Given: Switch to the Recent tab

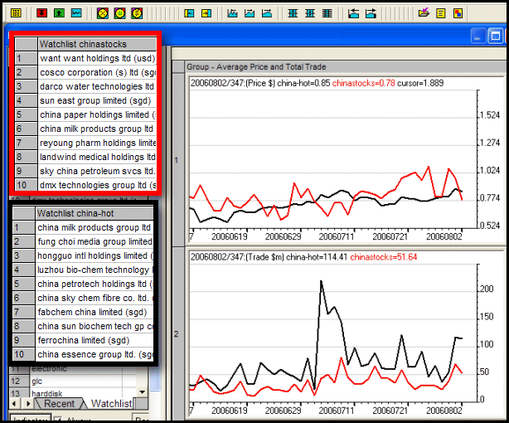Looking at the screenshot, I should pos(59,403).
